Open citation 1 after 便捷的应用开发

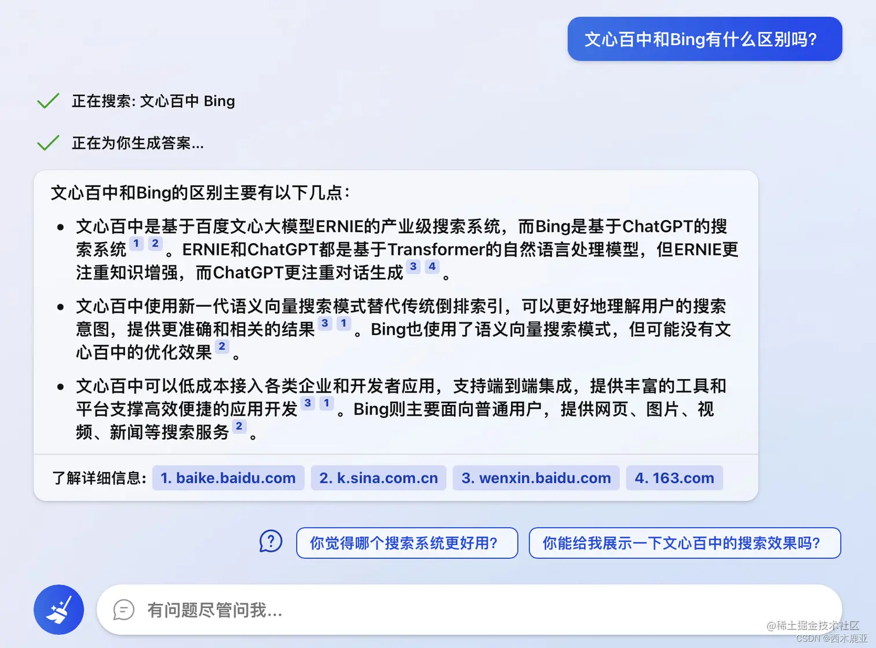[327, 404]
